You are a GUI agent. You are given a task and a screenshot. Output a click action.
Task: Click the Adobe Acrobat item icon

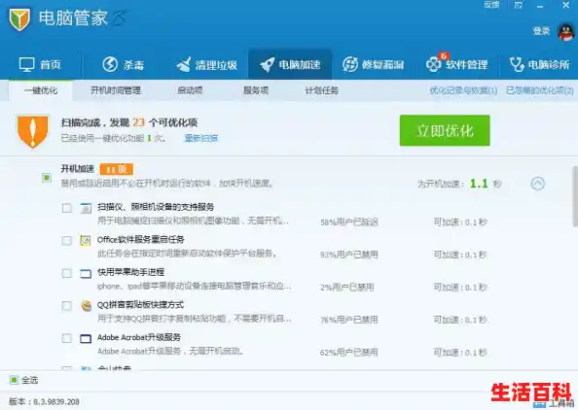[86, 339]
